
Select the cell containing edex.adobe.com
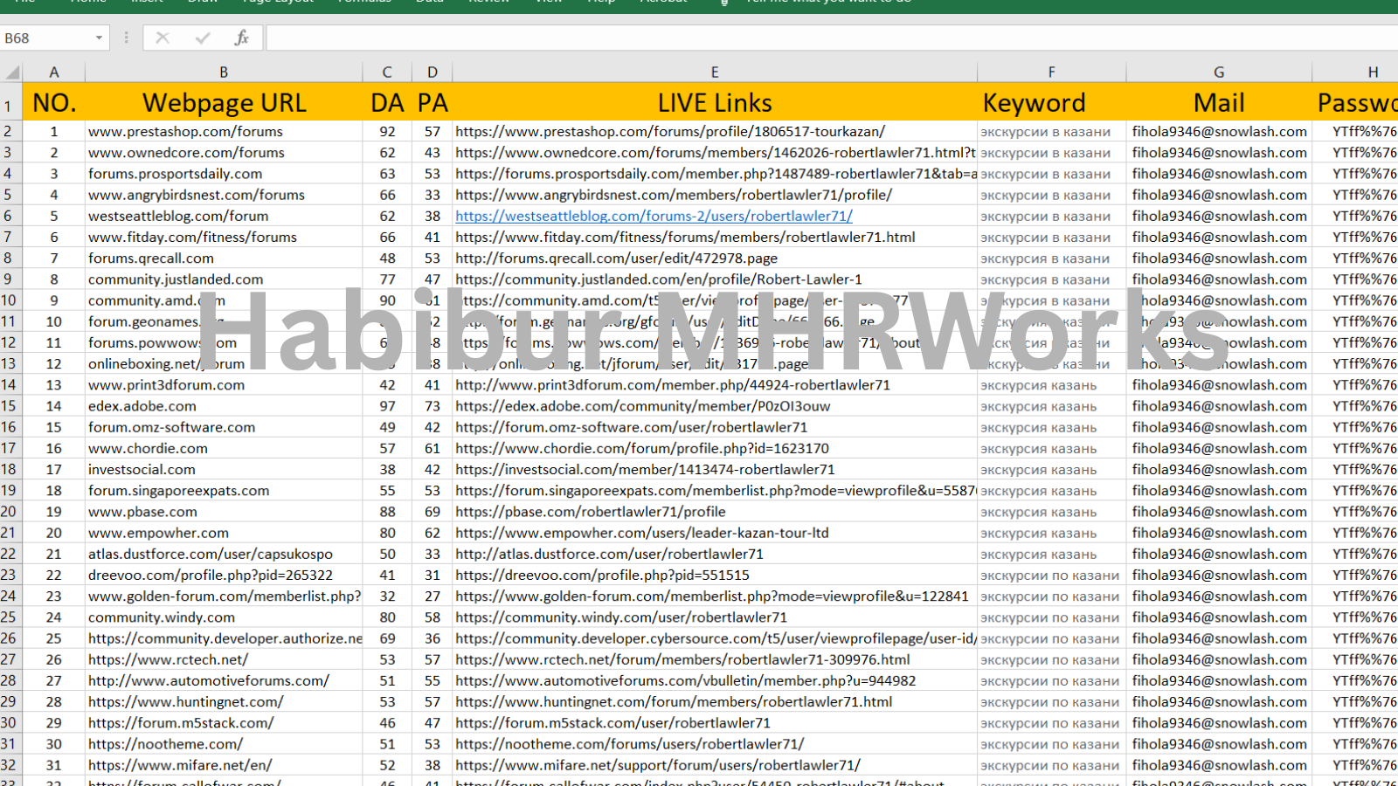[x=224, y=406]
